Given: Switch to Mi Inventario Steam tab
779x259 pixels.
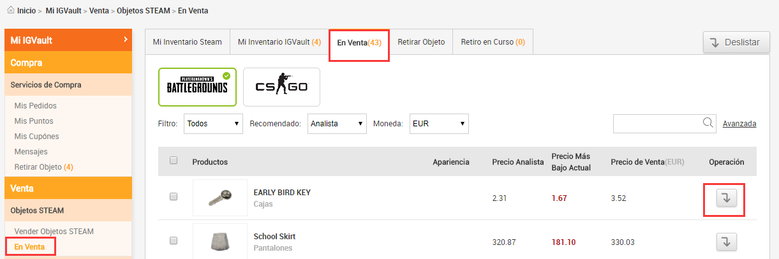Looking at the screenshot, I should click(187, 42).
